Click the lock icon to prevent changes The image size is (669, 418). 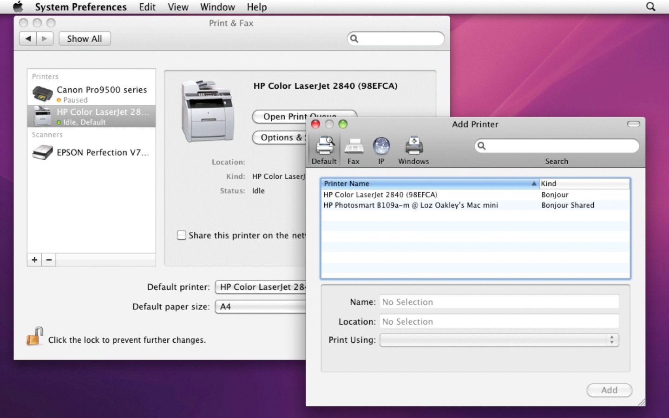pos(35,336)
